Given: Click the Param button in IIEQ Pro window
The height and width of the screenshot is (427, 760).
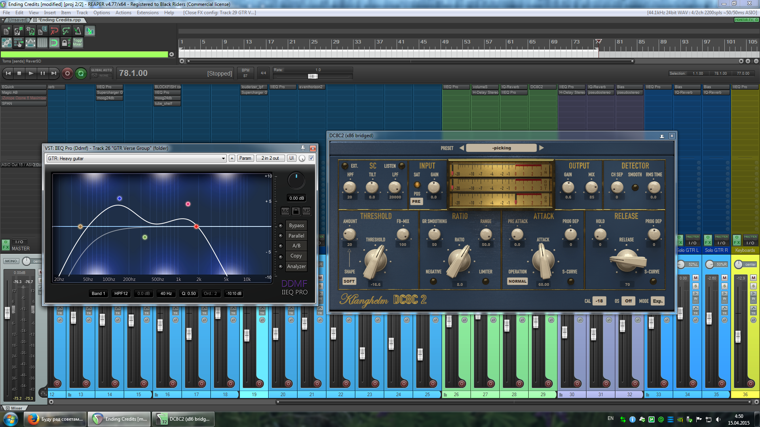Looking at the screenshot, I should click(245, 158).
